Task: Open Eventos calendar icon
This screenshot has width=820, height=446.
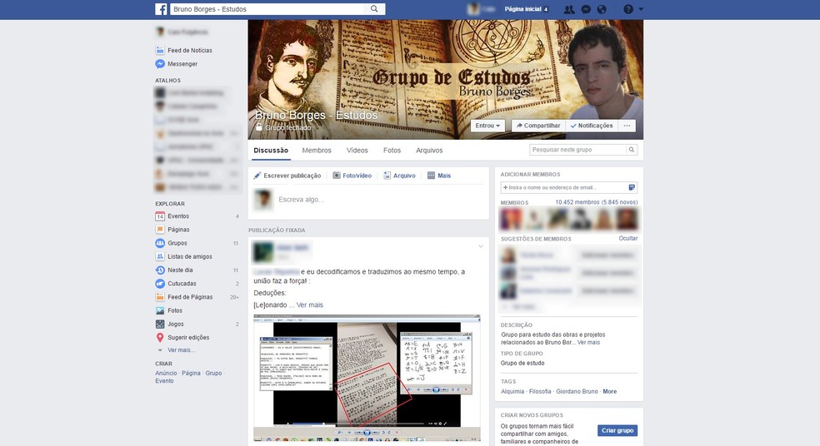Action: click(x=160, y=216)
